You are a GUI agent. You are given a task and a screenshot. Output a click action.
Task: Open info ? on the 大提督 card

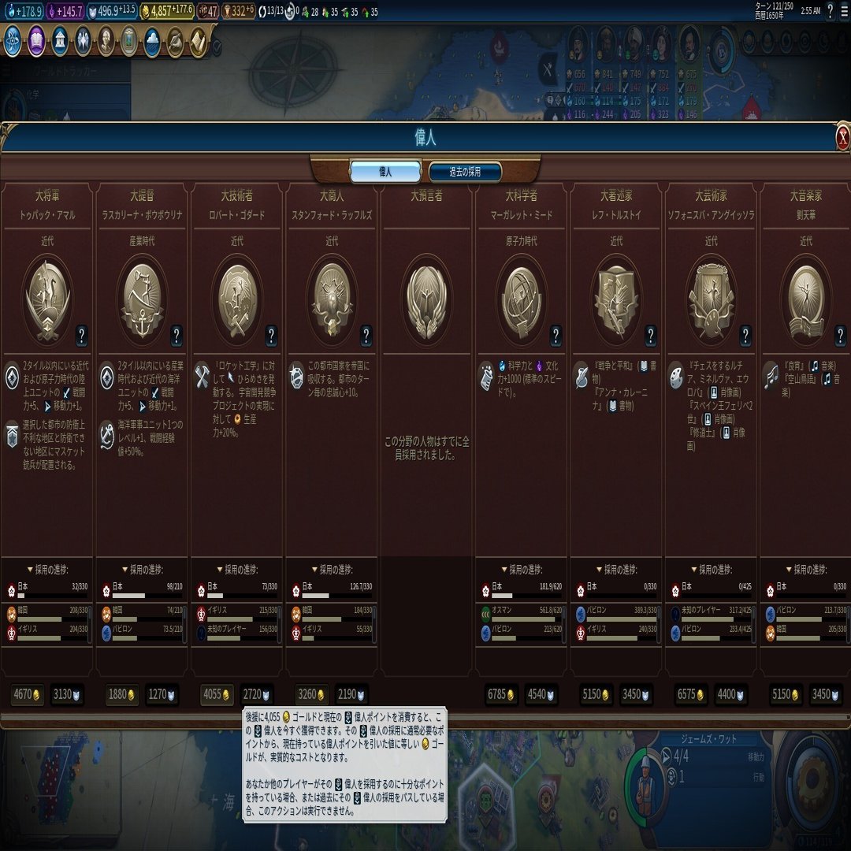177,336
